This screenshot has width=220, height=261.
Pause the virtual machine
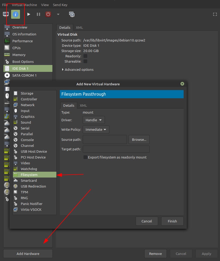point(38,14)
